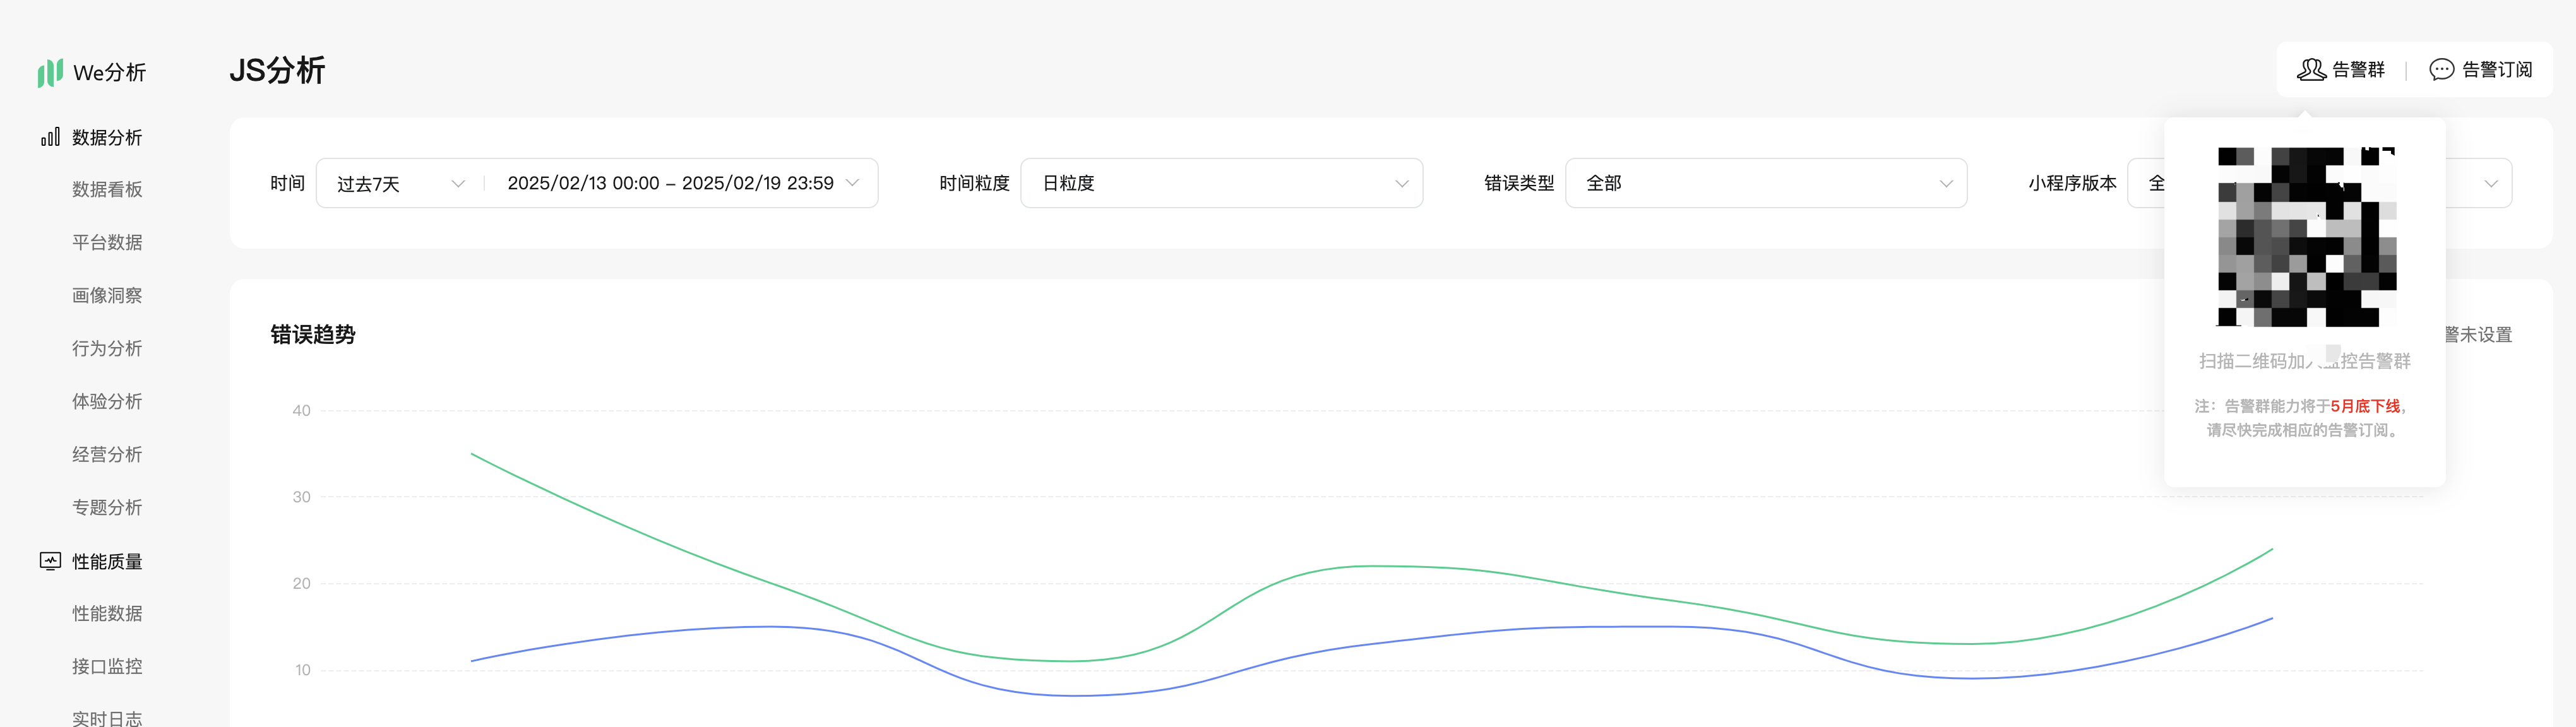
Task: Click the 告警群 people icon
Action: tap(2311, 69)
